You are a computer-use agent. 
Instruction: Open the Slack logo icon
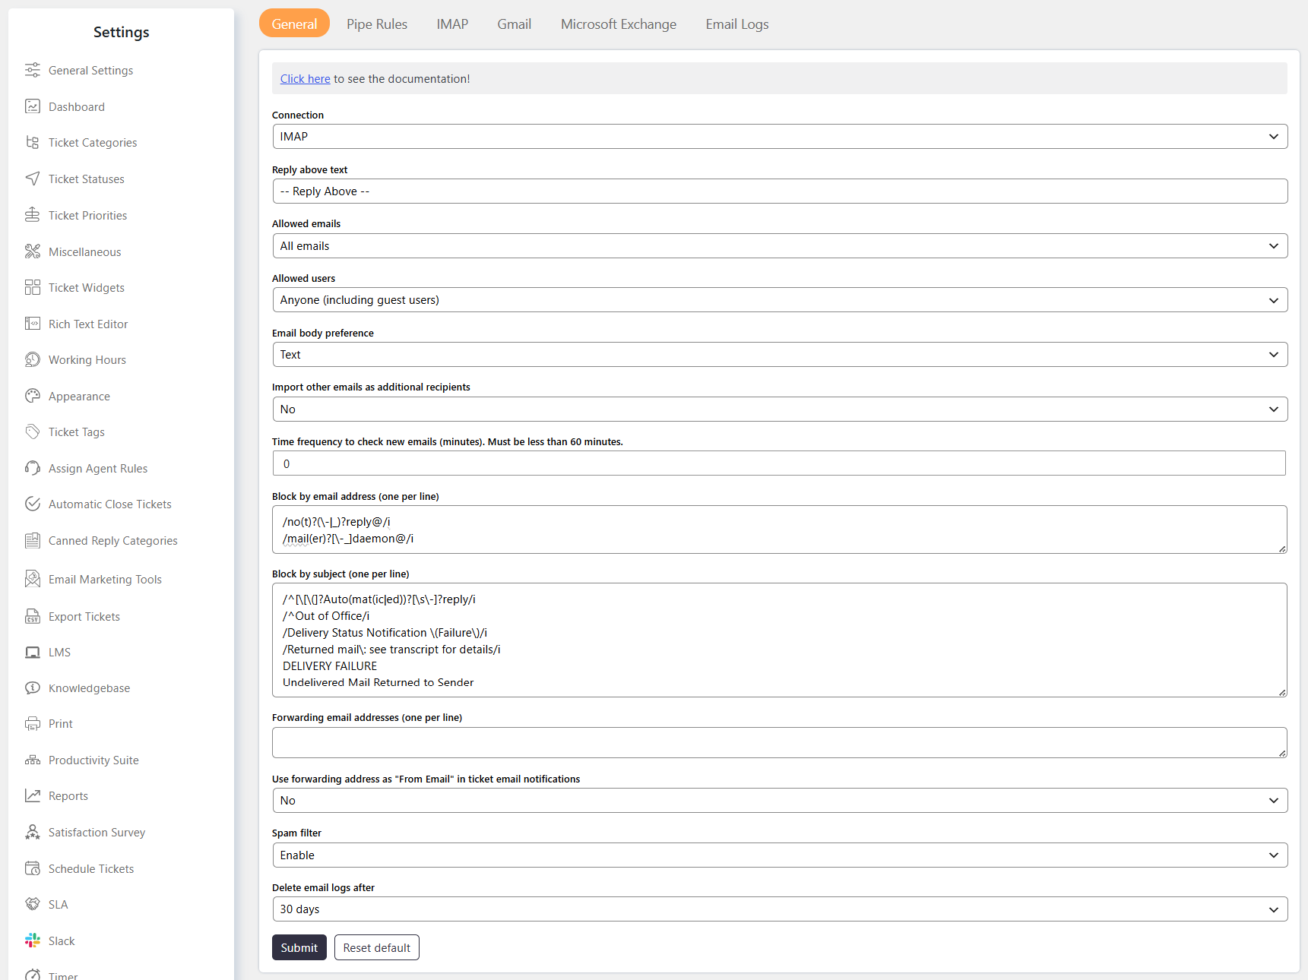pyautogui.click(x=32, y=940)
